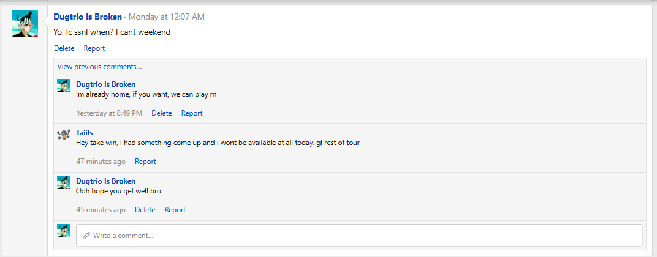The width and height of the screenshot is (657, 257).
Task: Open the Taiils username profile link
Action: [85, 133]
